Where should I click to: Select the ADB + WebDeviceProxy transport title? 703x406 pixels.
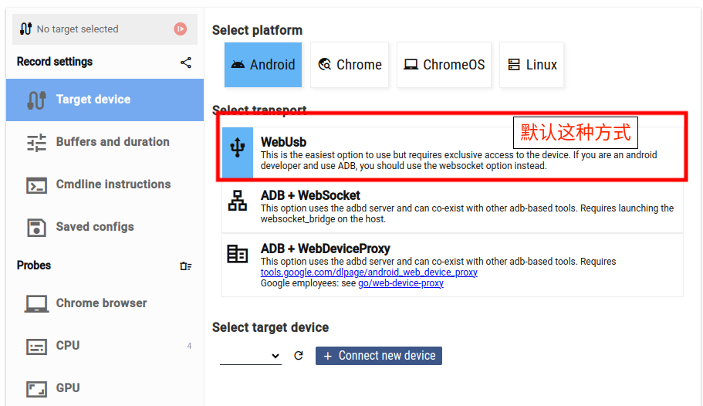[x=326, y=249]
